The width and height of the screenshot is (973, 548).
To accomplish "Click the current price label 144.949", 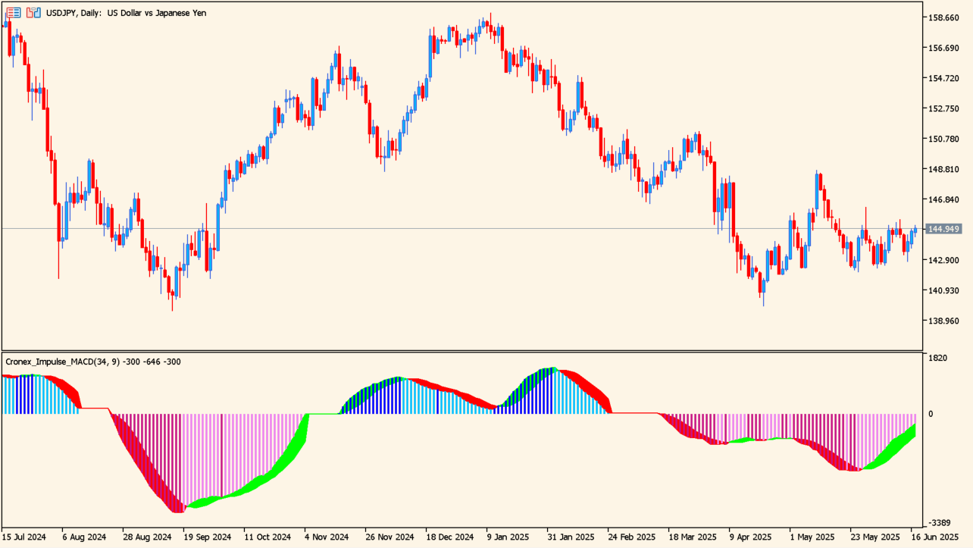I will [x=943, y=229].
